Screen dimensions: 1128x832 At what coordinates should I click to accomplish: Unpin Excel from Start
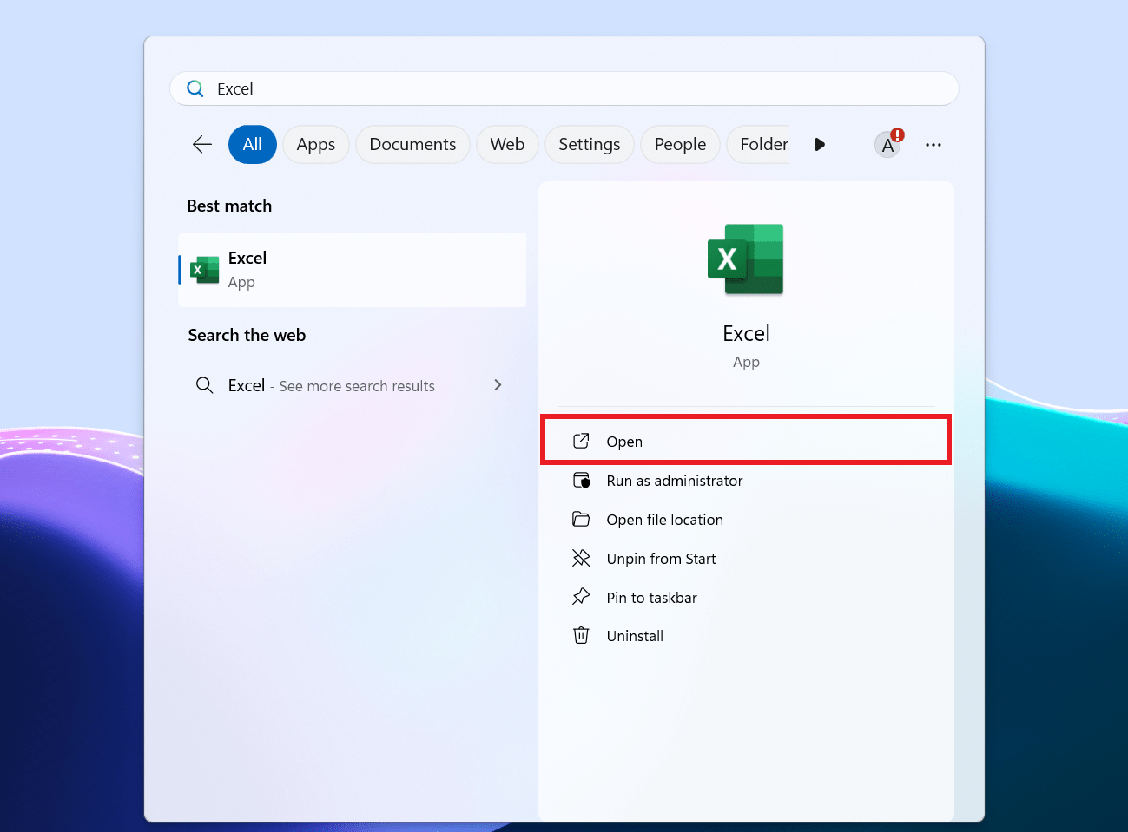point(661,558)
